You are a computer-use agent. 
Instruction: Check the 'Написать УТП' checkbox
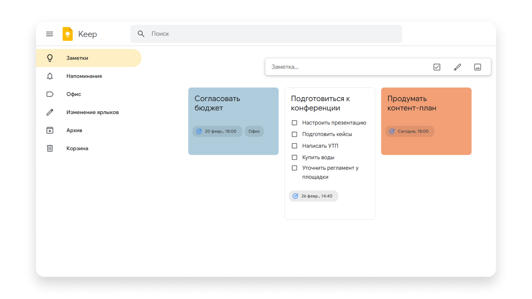point(294,146)
